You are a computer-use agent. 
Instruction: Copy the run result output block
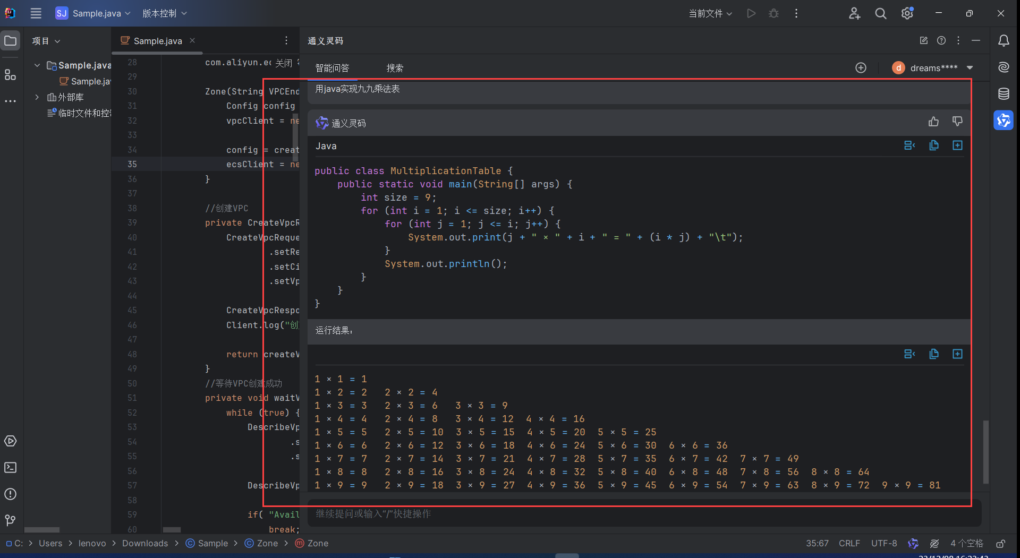click(933, 354)
